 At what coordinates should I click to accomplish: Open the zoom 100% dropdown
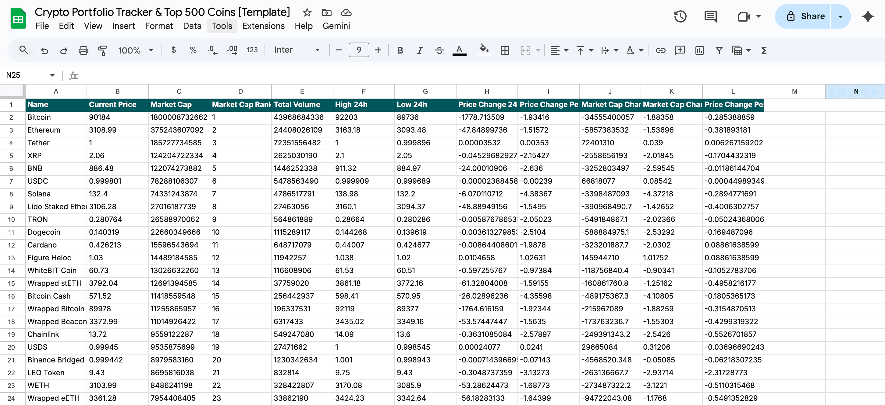[135, 50]
